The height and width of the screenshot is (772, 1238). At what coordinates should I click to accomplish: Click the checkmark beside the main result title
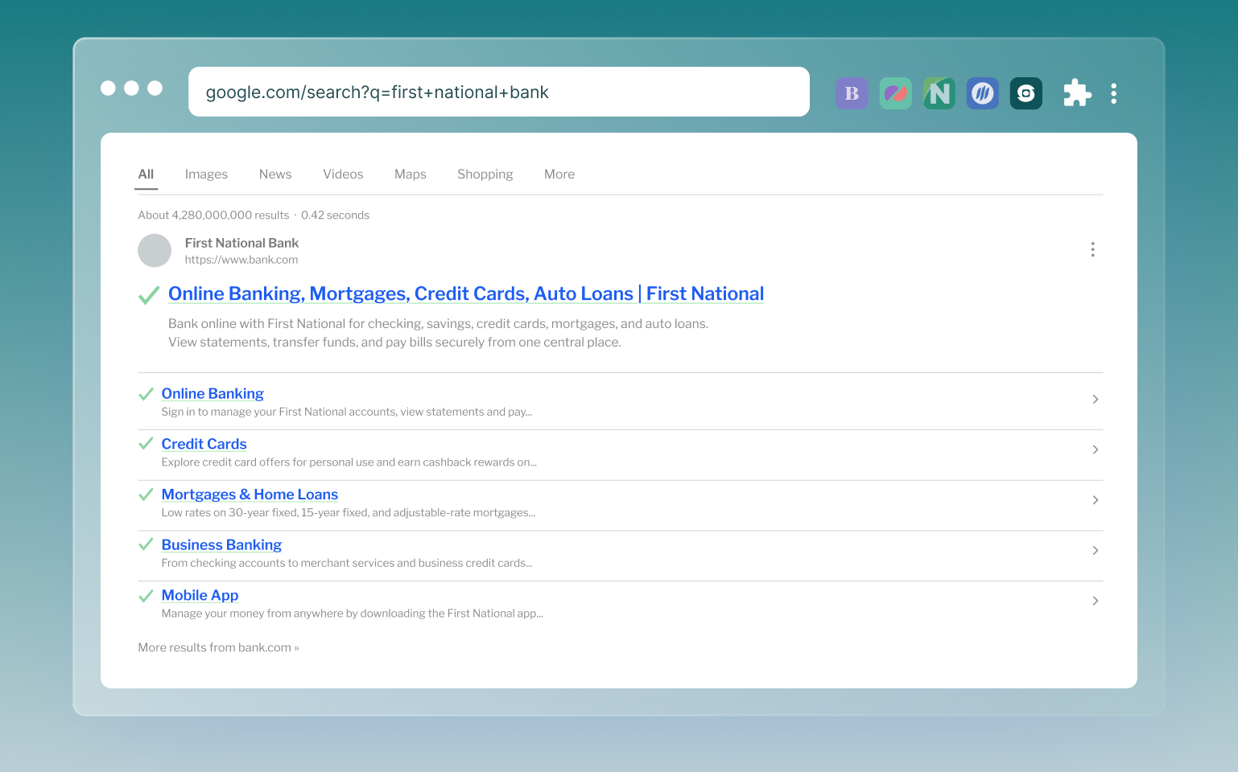click(x=149, y=295)
